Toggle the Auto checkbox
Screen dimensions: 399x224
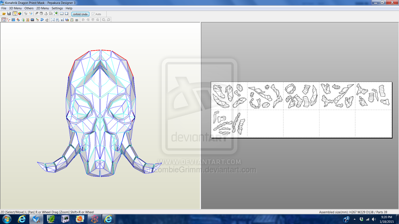pos(93,14)
